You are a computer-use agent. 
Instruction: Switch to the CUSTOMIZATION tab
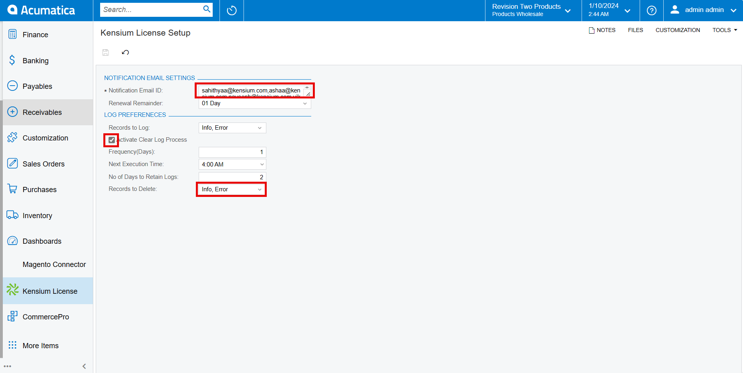(678, 30)
